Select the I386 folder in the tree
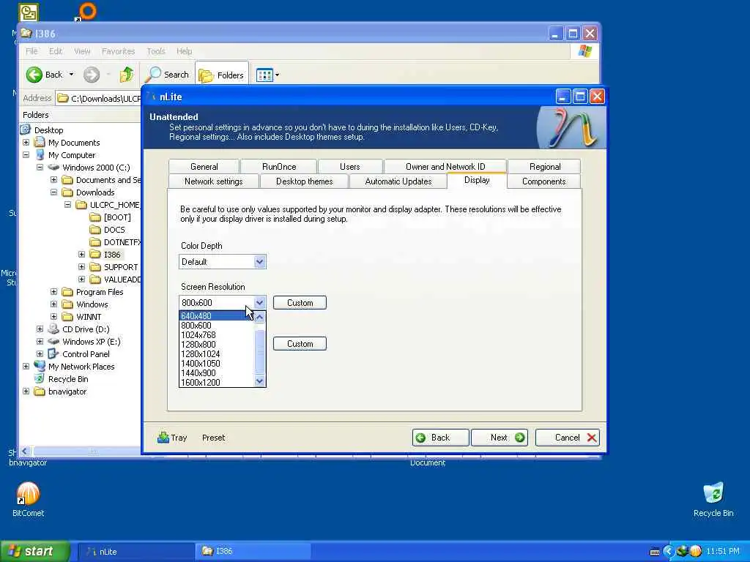The height and width of the screenshot is (562, 750). (112, 255)
